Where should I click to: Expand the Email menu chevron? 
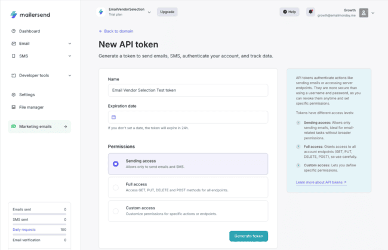pos(70,44)
